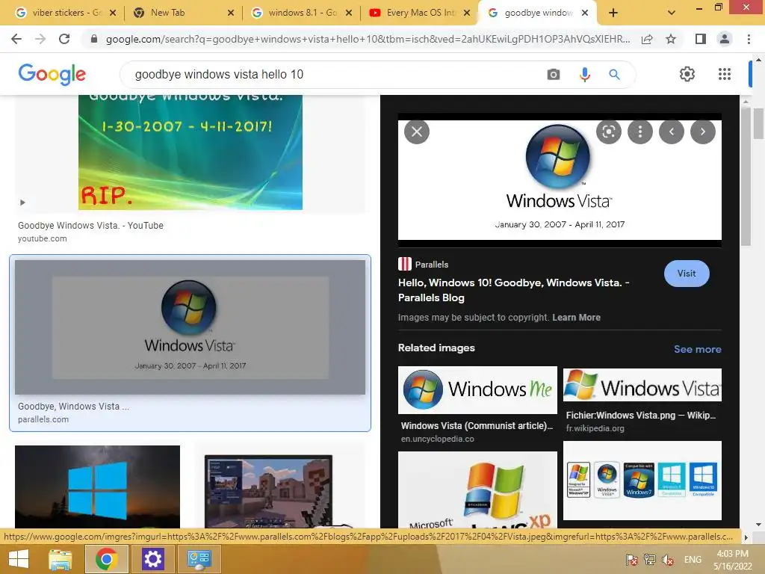Click en.uncyclopedia.co source text
The image size is (765, 574).
tap(437, 439)
